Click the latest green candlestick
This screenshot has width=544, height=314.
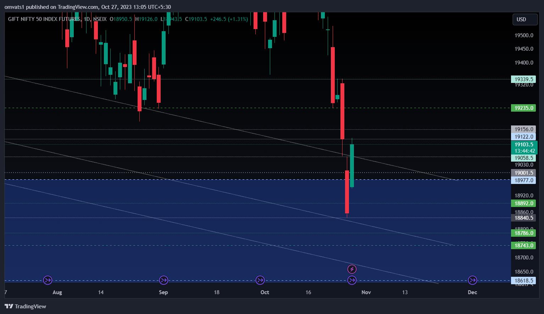coord(352,166)
